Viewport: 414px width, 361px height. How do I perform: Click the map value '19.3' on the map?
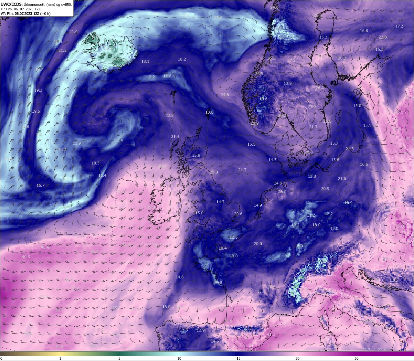38,90
